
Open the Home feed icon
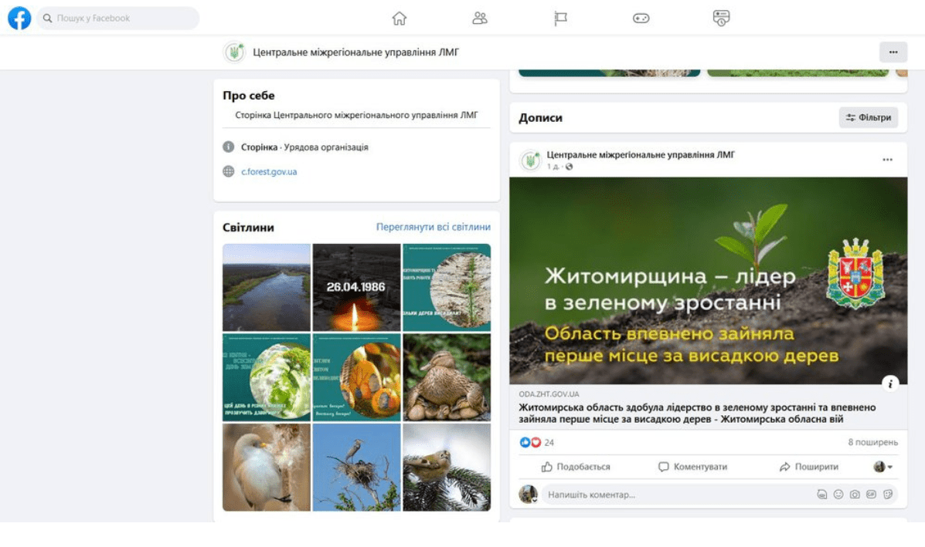(400, 19)
